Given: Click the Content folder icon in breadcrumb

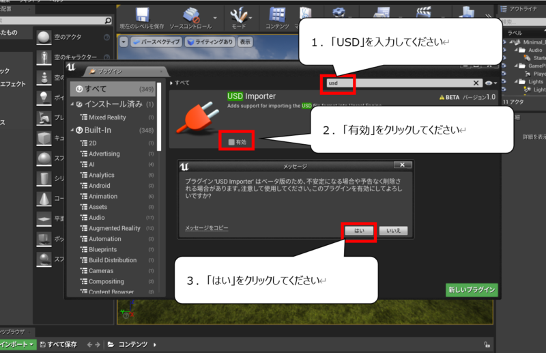Looking at the screenshot, I should 111,344.
